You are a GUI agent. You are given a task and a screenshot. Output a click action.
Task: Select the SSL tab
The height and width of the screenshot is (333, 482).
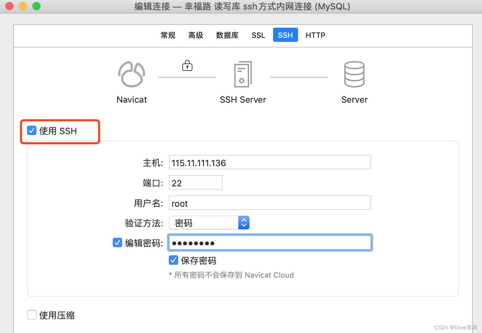[258, 35]
